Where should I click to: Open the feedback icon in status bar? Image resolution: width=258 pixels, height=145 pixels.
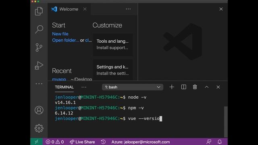click(209, 142)
